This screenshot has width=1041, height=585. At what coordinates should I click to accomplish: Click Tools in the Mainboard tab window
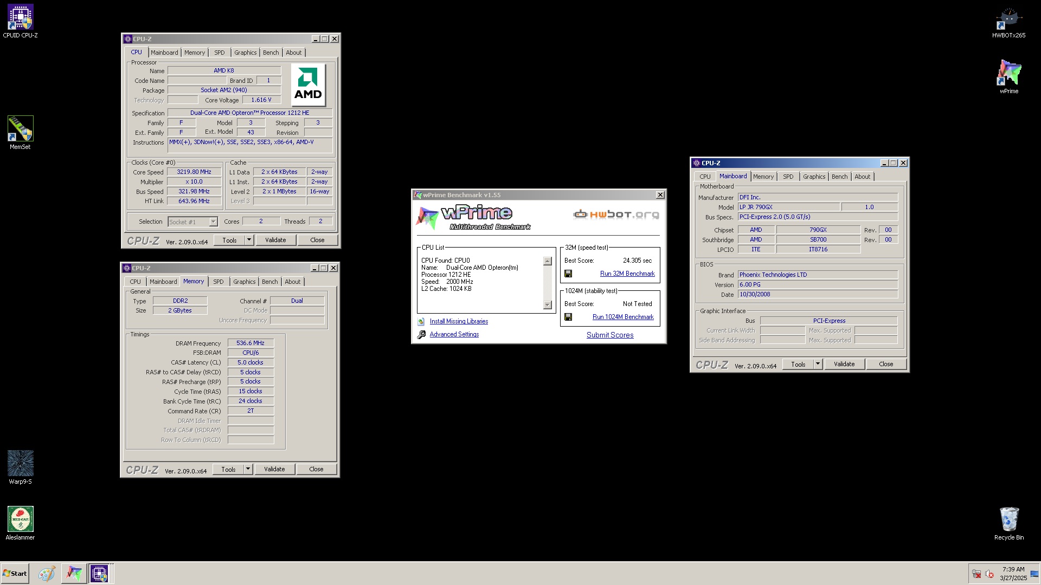click(798, 364)
